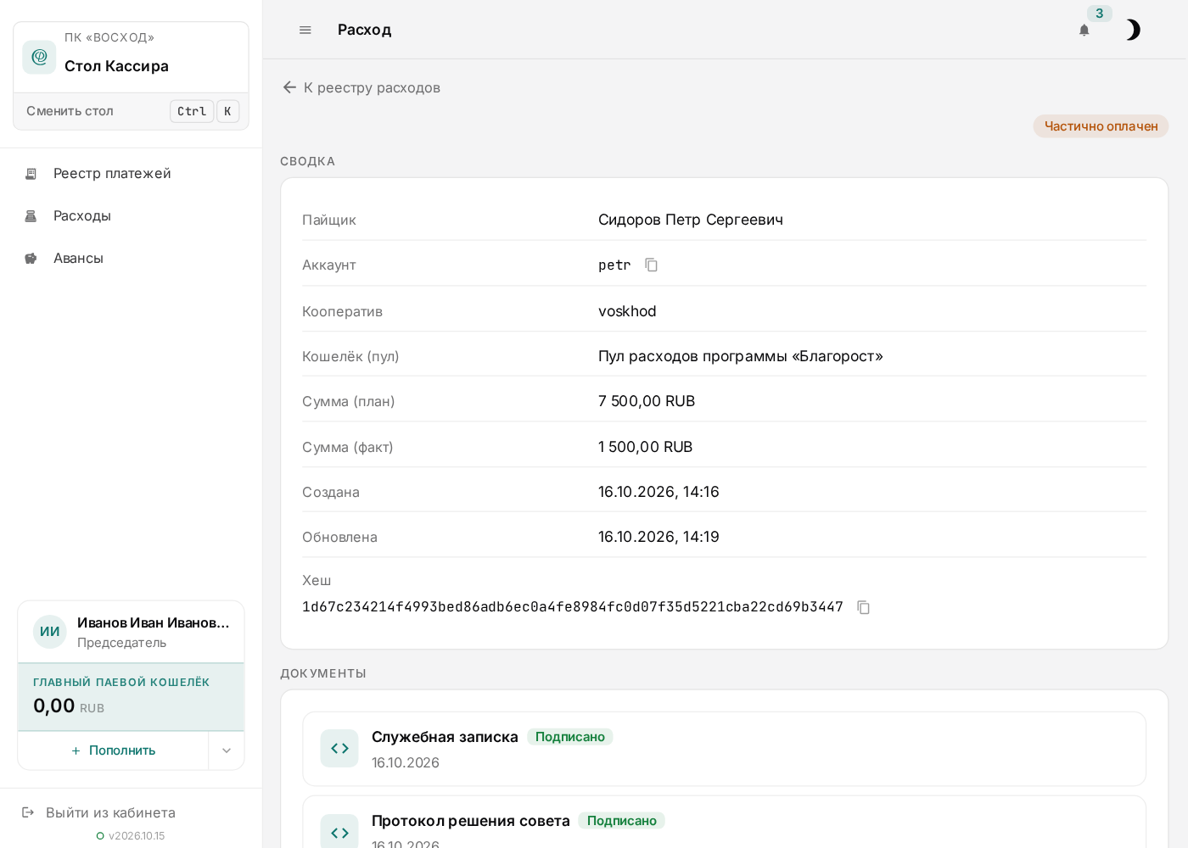Click the creation date 16.10.2026, 14:16
This screenshot has width=1188, height=848.
658,492
